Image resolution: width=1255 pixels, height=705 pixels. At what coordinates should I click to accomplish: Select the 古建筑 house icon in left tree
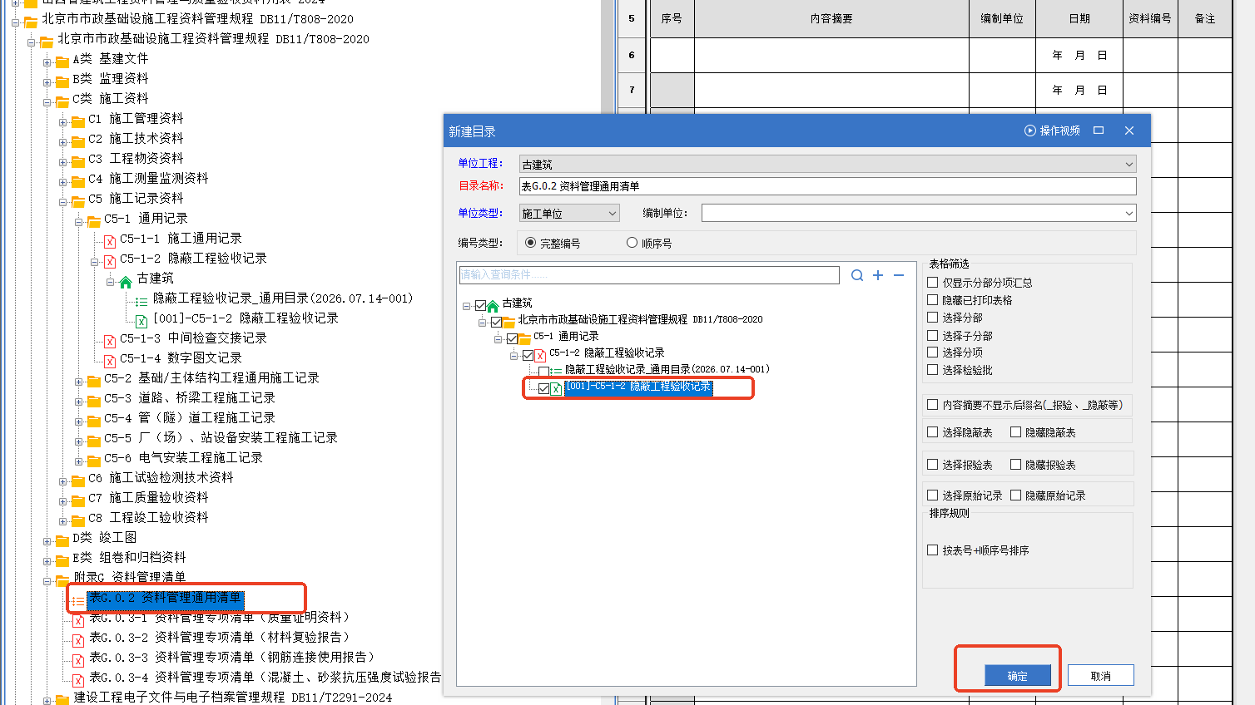click(x=126, y=279)
